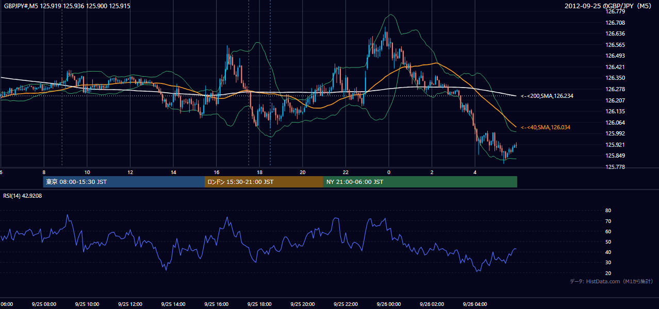This screenshot has width=659, height=309.
Task: Click the 9/25 12:00 bottom time label
Action: (130, 304)
